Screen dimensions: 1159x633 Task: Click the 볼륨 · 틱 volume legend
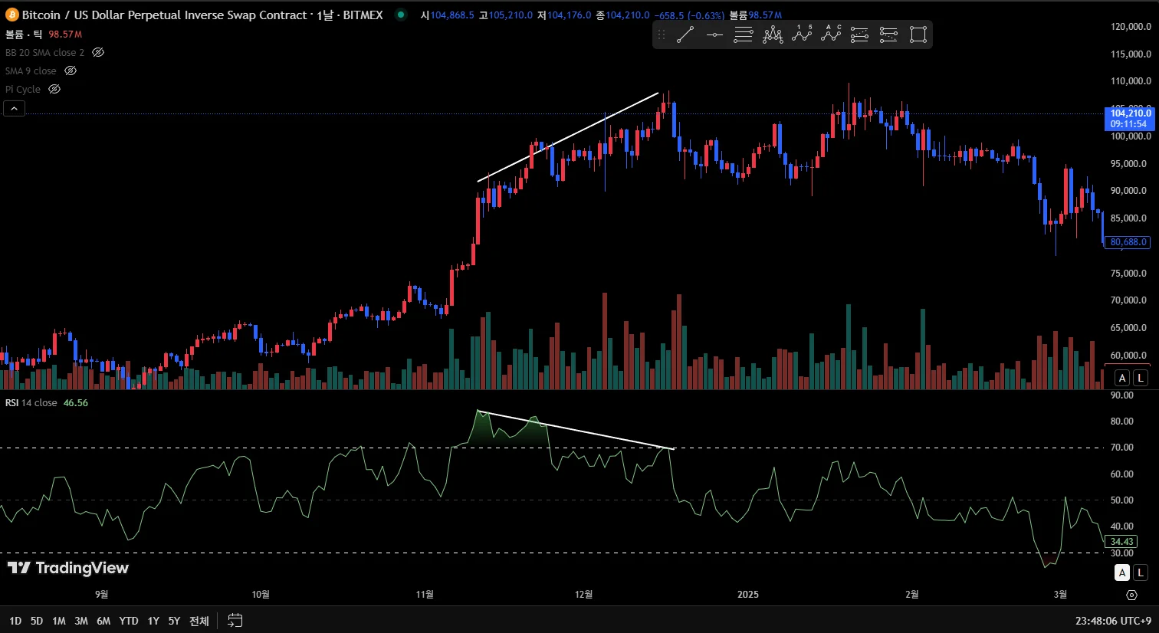(24, 34)
